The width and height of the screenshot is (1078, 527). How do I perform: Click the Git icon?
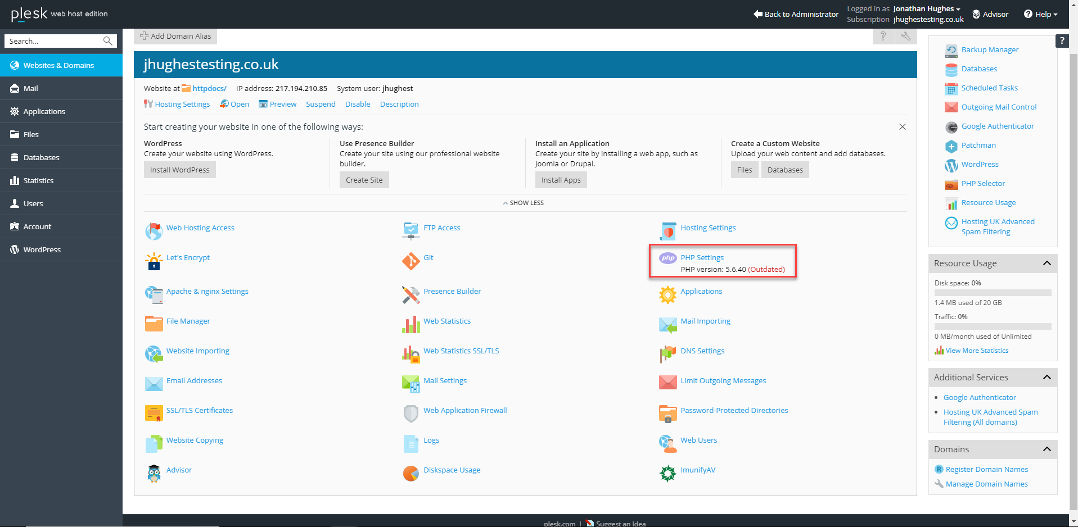point(411,261)
